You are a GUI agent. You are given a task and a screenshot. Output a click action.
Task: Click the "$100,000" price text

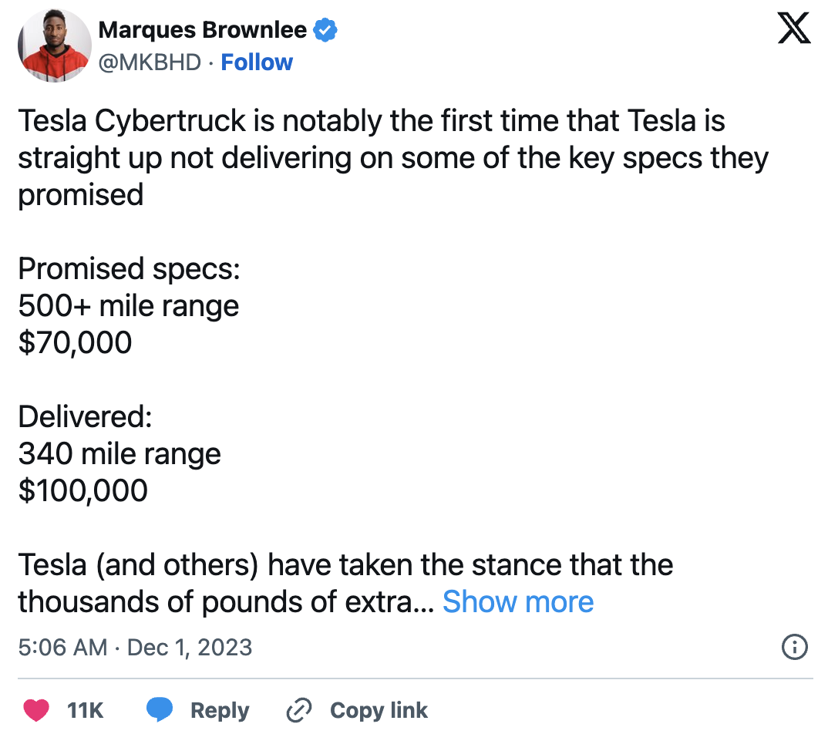(83, 491)
